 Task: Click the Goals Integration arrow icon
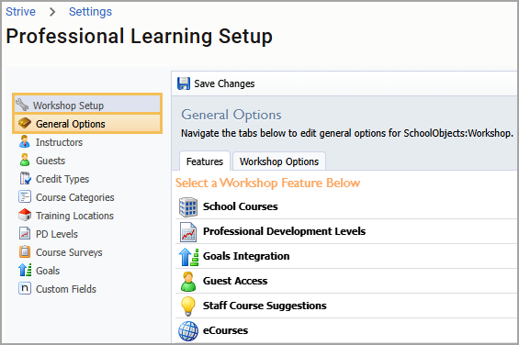[188, 257]
